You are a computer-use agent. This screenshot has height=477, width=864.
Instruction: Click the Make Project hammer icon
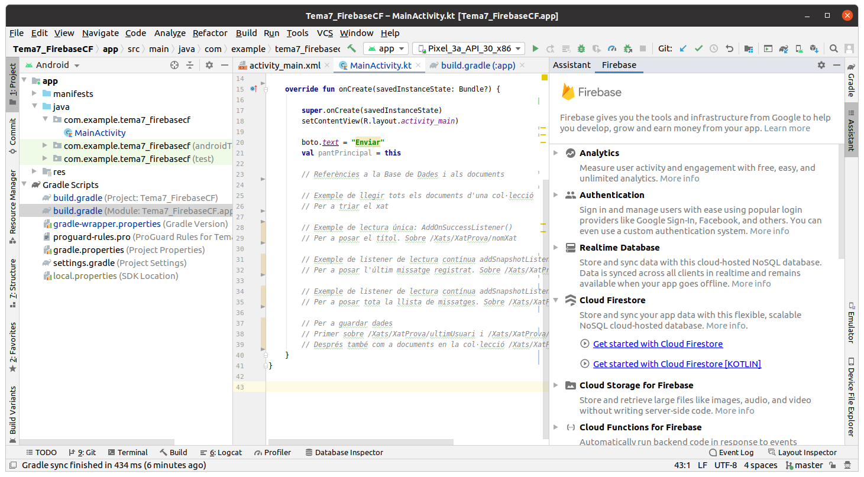351,48
